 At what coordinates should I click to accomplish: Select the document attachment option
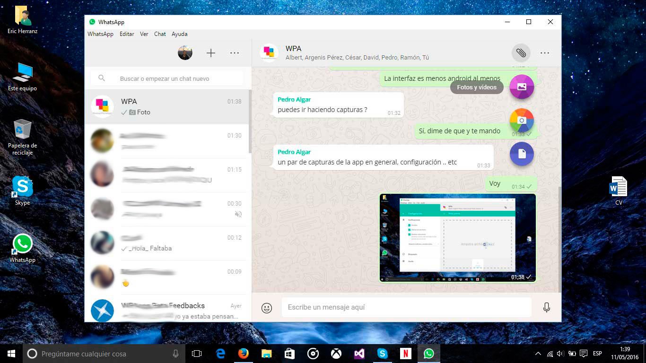click(522, 154)
